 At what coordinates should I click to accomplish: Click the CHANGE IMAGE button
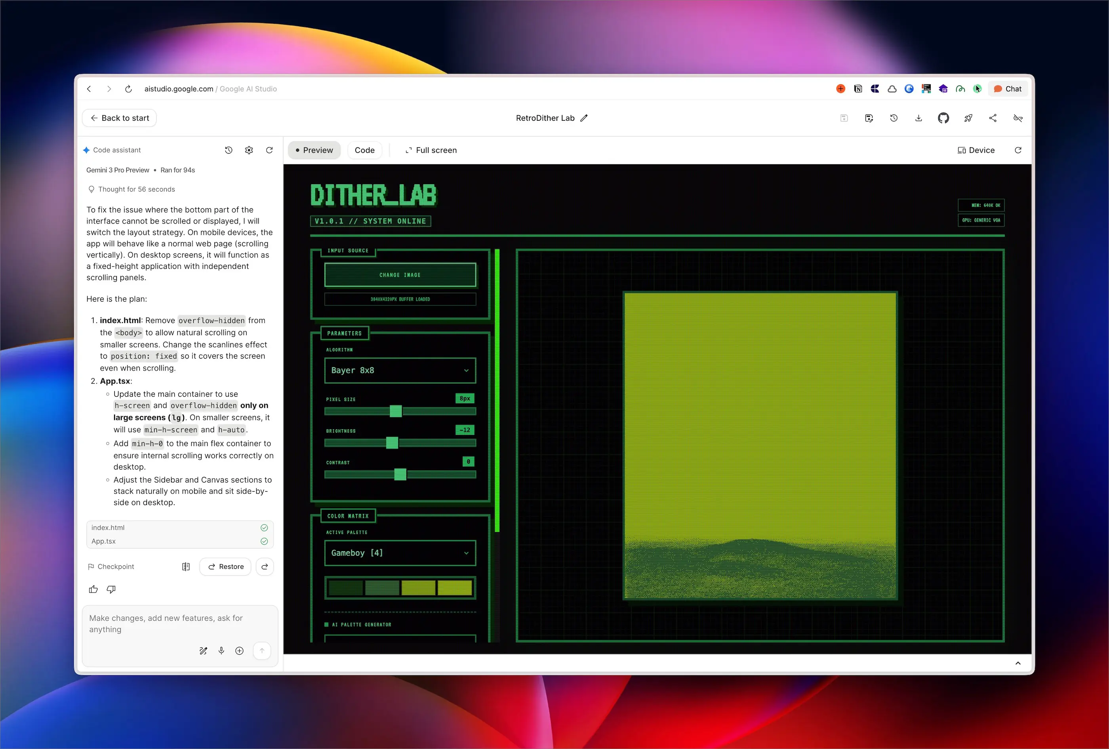[400, 275]
